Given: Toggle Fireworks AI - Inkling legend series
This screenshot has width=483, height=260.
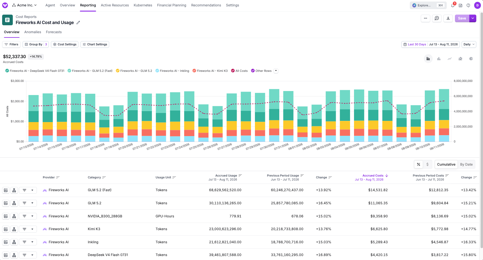Looking at the screenshot, I should (172, 71).
